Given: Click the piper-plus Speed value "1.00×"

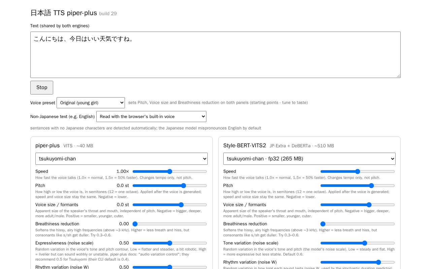Looking at the screenshot, I should tap(123, 171).
